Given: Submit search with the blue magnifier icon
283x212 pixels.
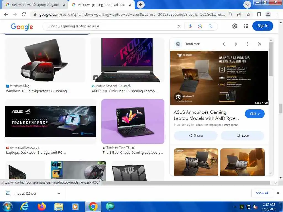Looking at the screenshot, I should pyautogui.click(x=210, y=26).
